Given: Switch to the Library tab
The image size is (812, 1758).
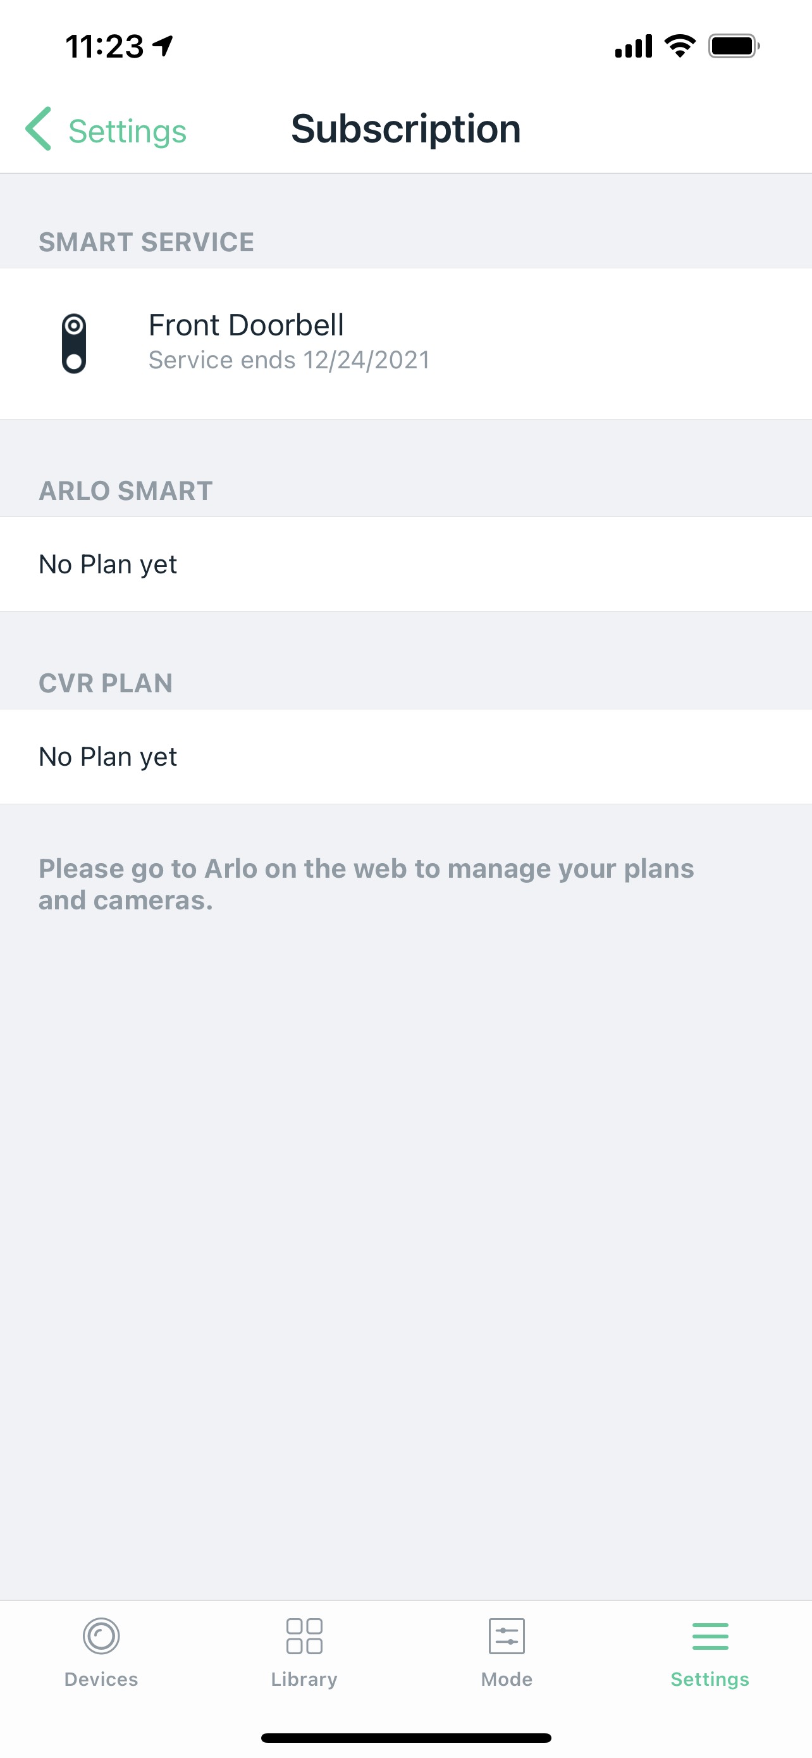Looking at the screenshot, I should pyautogui.click(x=304, y=1678).
